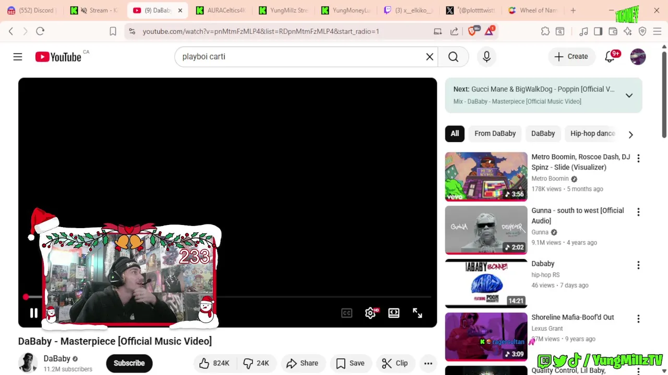Select the DaBaby filter chip
The height and width of the screenshot is (375, 668).
click(543, 133)
